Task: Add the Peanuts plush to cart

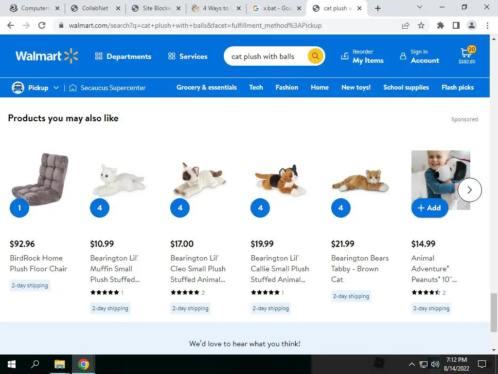Action: click(x=429, y=207)
